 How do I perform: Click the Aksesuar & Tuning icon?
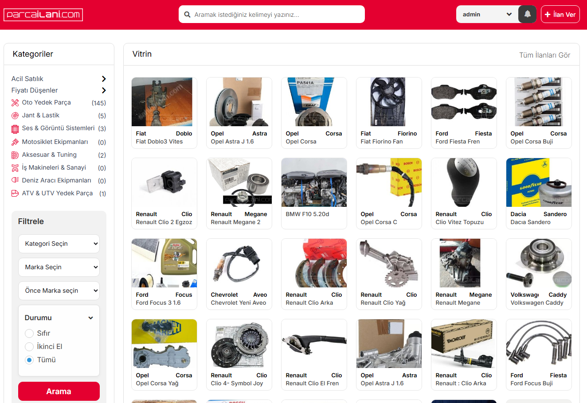15,155
